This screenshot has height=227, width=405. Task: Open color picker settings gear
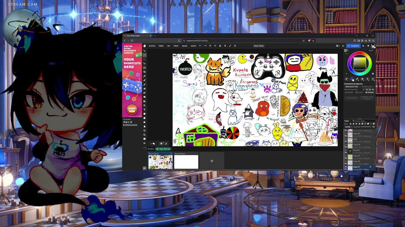pyautogui.click(x=373, y=74)
